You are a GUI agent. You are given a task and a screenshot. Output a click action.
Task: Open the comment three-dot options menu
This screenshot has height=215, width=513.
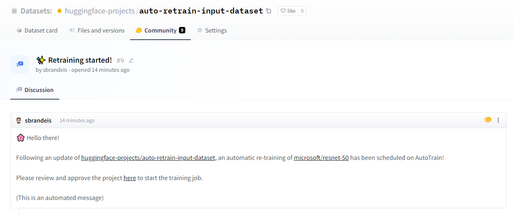[x=498, y=120]
